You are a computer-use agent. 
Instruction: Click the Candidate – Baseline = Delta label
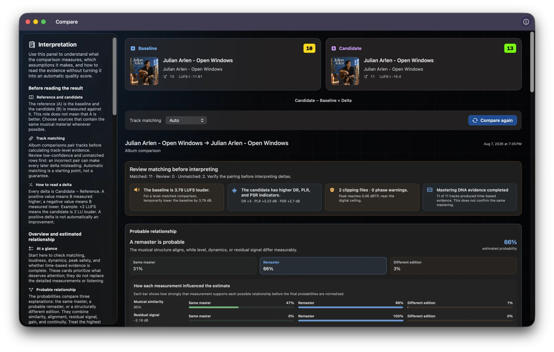[323, 101]
